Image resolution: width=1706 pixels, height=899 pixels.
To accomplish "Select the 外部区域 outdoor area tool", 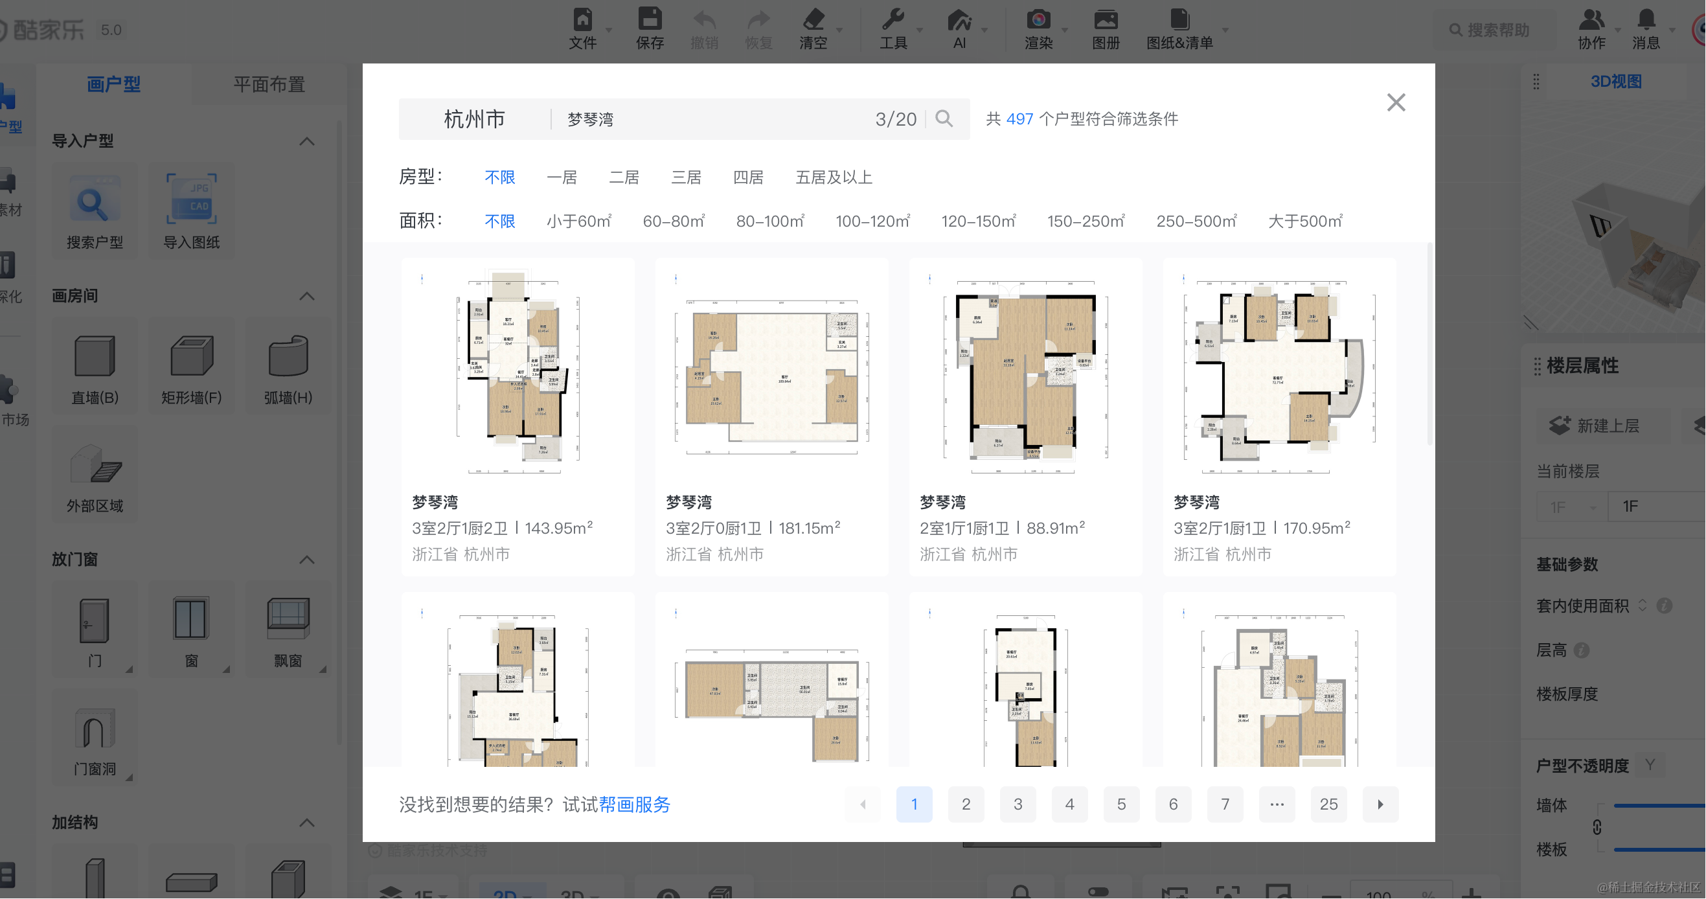I will [95, 475].
